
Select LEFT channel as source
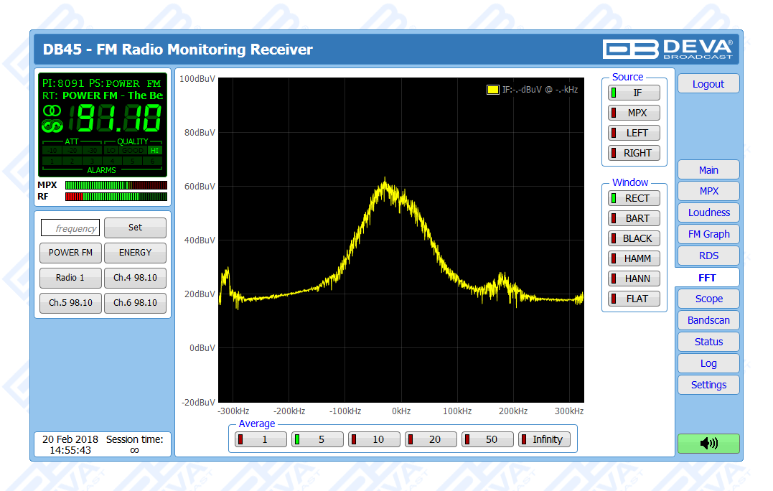coord(634,133)
